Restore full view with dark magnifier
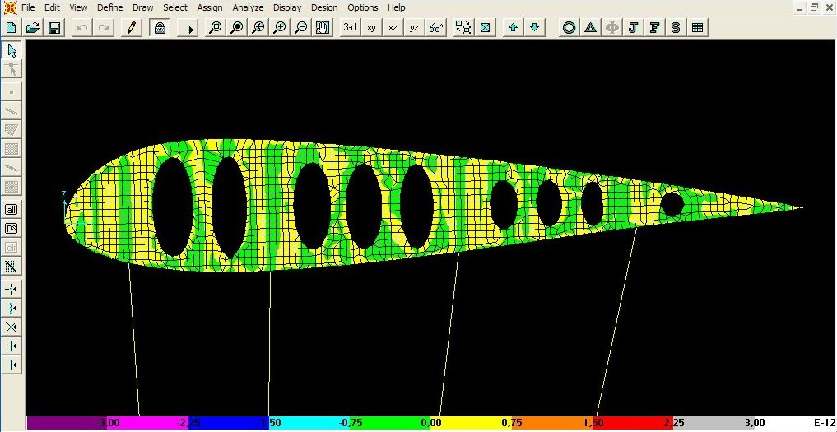837x432 pixels. point(237,27)
